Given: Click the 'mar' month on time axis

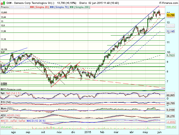Looking at the screenshot, I should (x=116, y=132).
